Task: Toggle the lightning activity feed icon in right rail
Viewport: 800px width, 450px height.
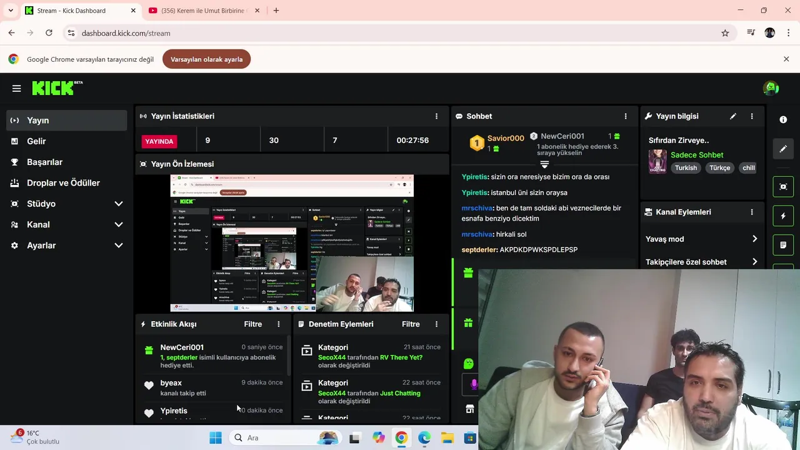Action: pyautogui.click(x=783, y=216)
